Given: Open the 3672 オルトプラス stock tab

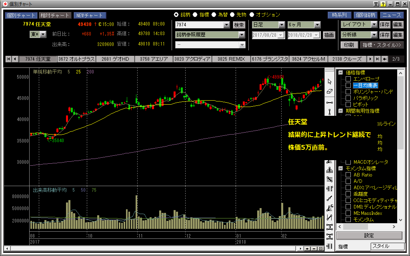Looking at the screenshot, I should (76, 59).
